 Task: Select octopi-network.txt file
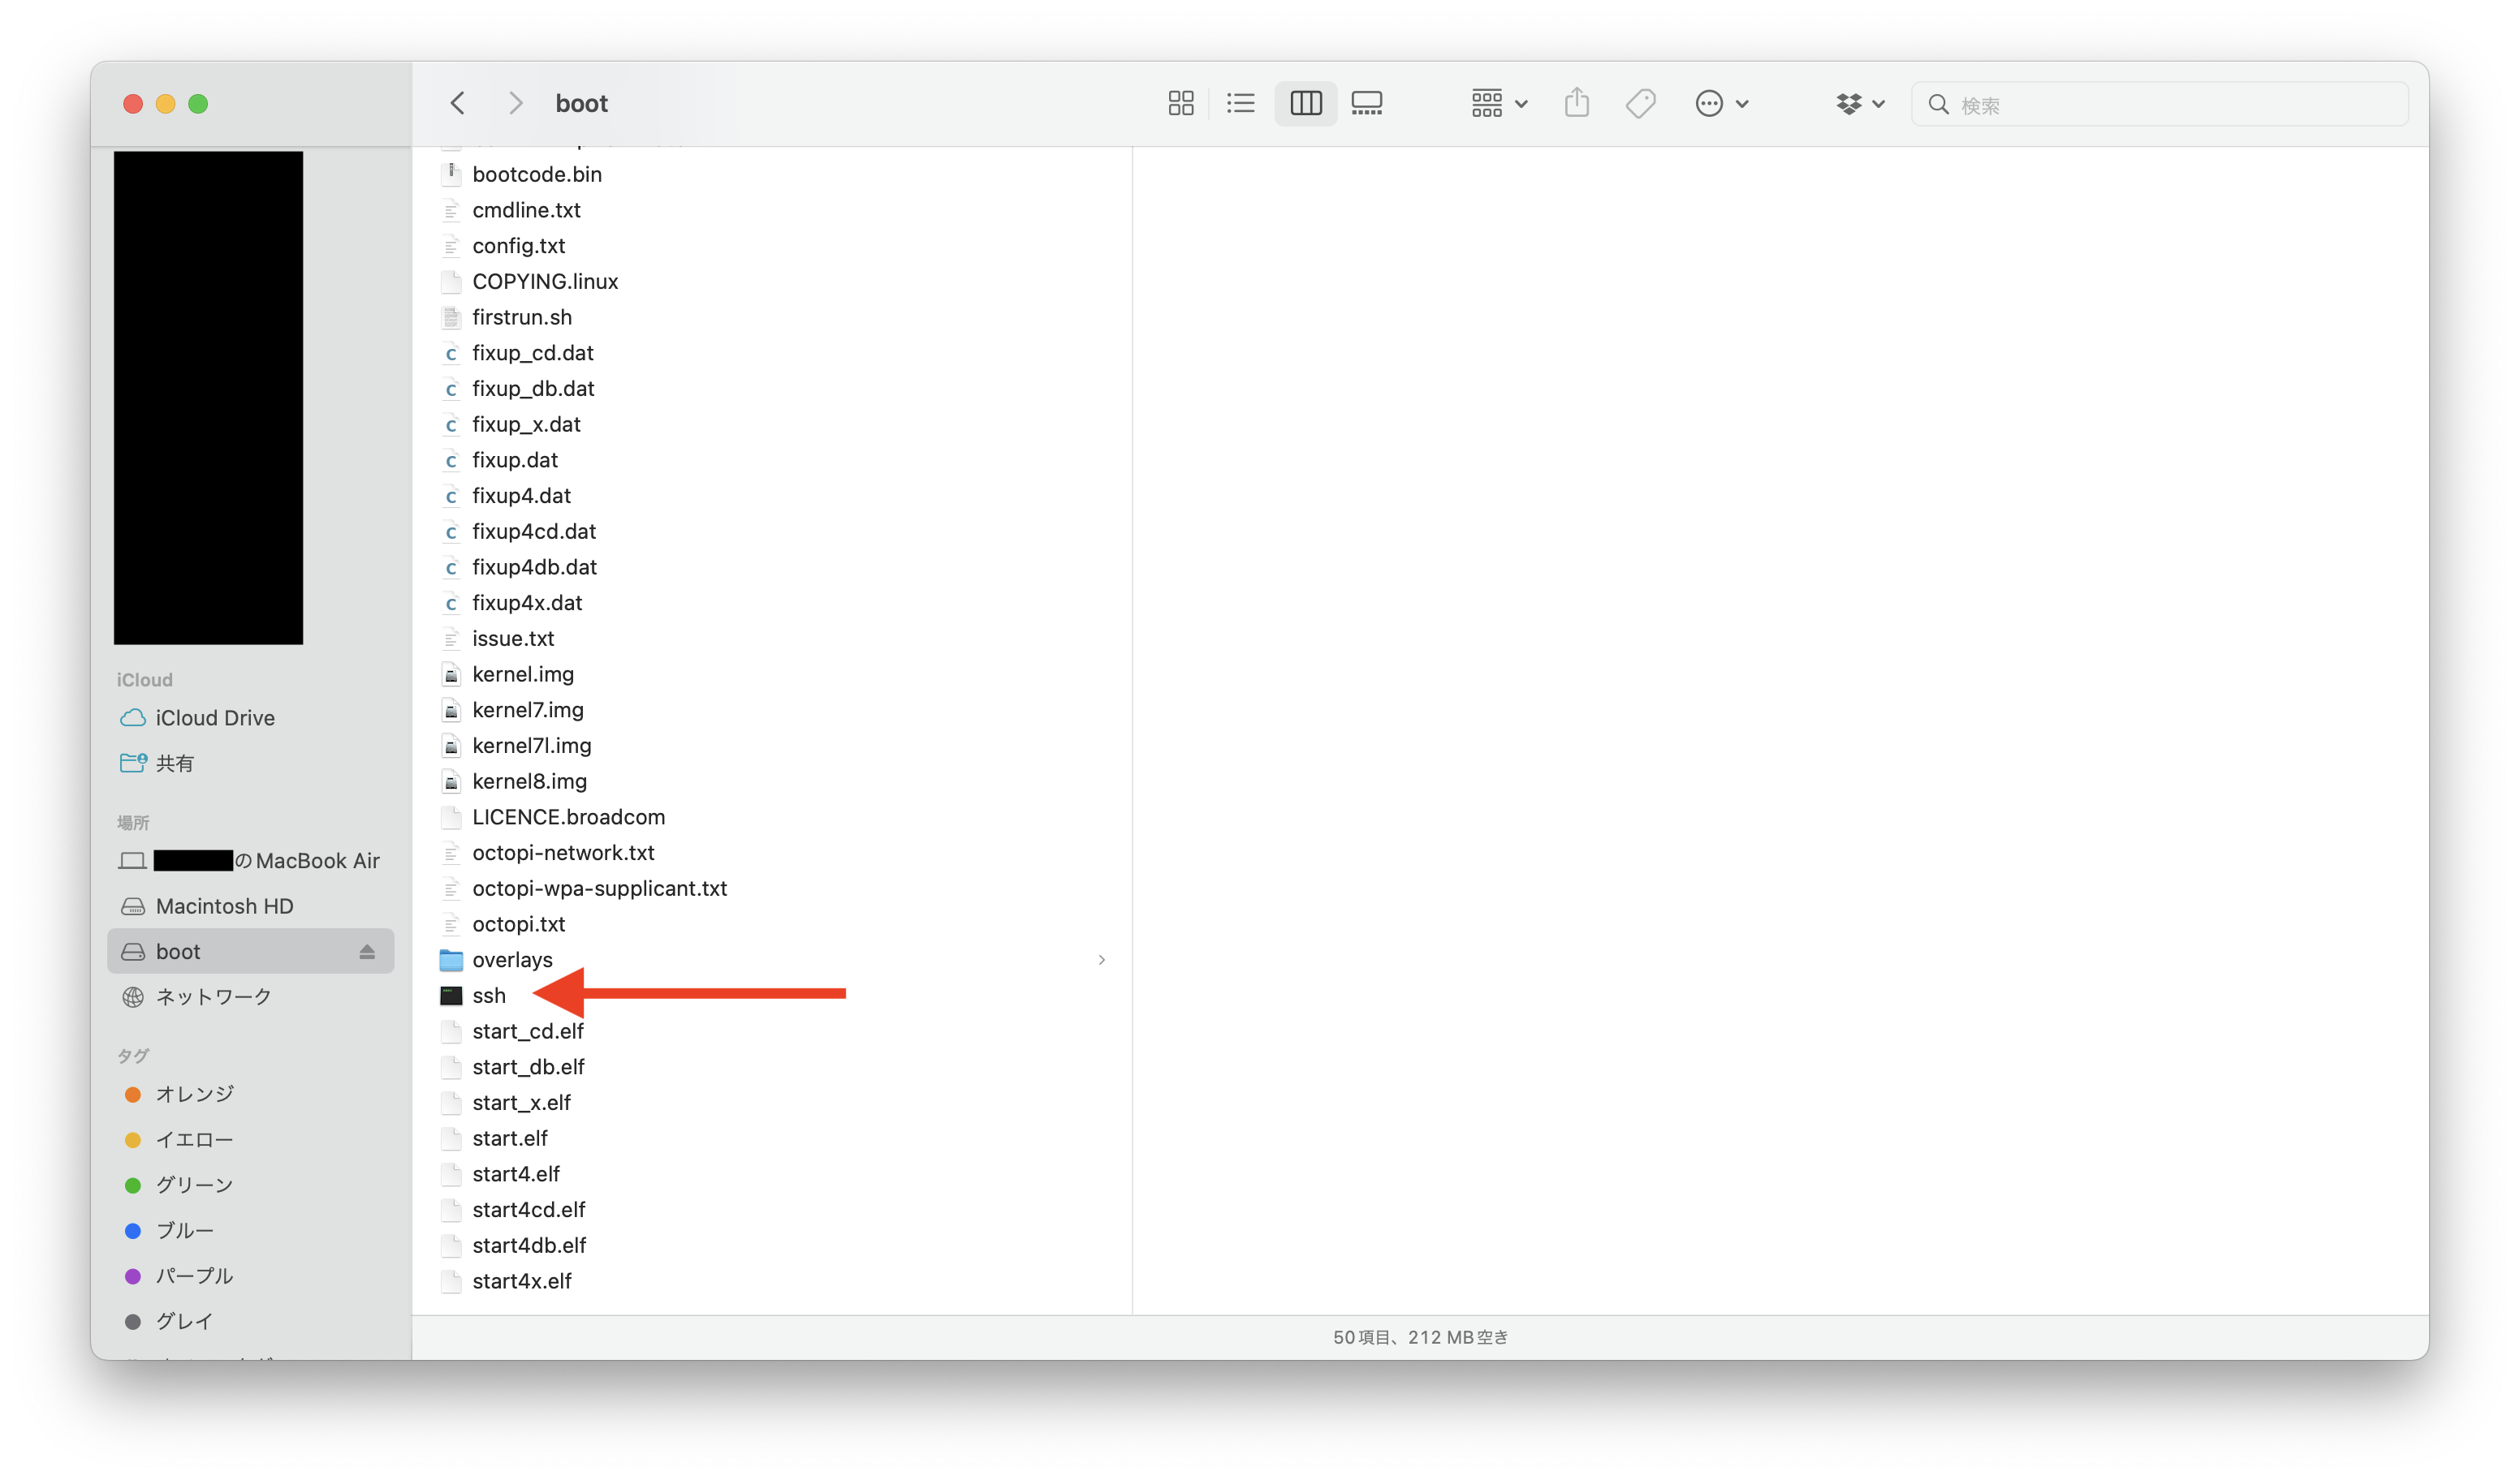(563, 853)
